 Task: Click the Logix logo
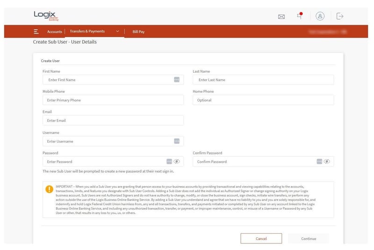44,15
